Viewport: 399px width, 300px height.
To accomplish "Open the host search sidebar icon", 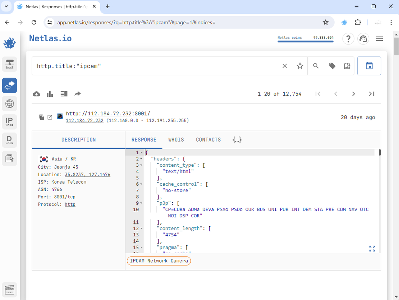I will pyautogui.click(x=10, y=64).
